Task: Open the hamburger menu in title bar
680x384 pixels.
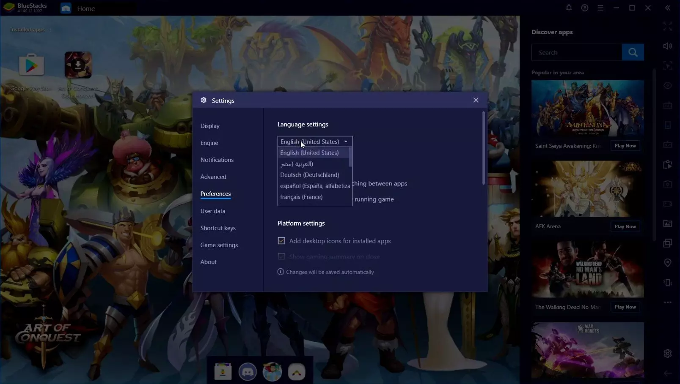Action: point(600,8)
